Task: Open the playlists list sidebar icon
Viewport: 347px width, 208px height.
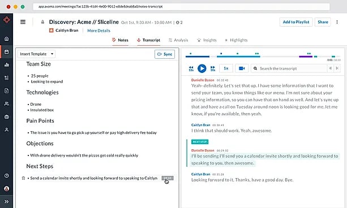Action: click(7, 77)
